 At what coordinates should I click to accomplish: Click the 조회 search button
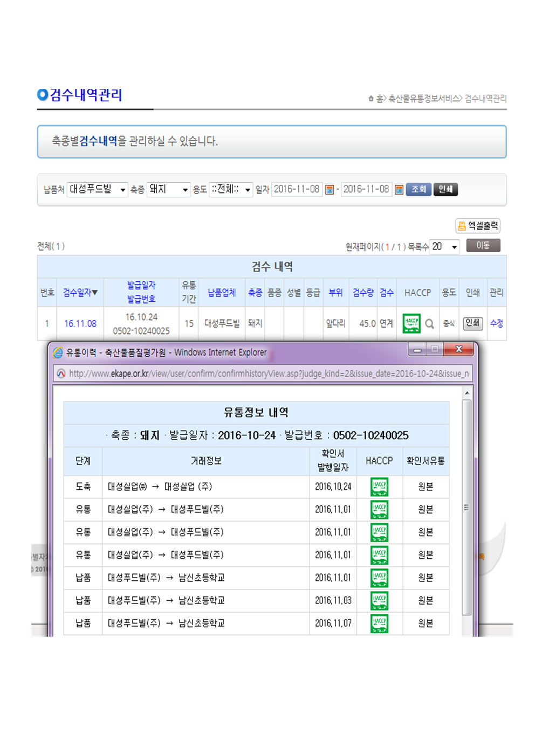[x=419, y=189]
